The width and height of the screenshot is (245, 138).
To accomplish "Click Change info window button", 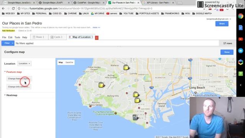I will coord(19,87).
